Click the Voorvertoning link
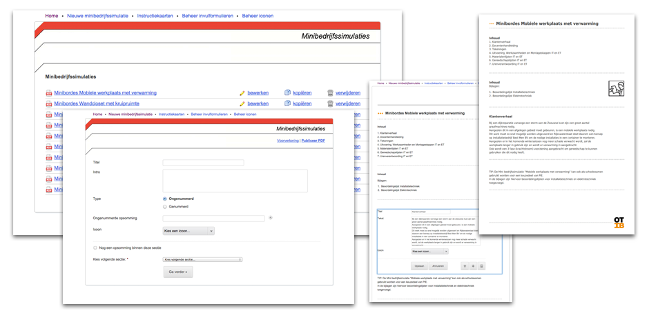649x324 pixels. (288, 141)
